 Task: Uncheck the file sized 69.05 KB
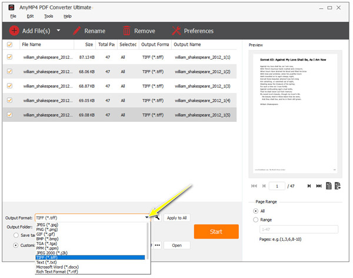click(9, 100)
